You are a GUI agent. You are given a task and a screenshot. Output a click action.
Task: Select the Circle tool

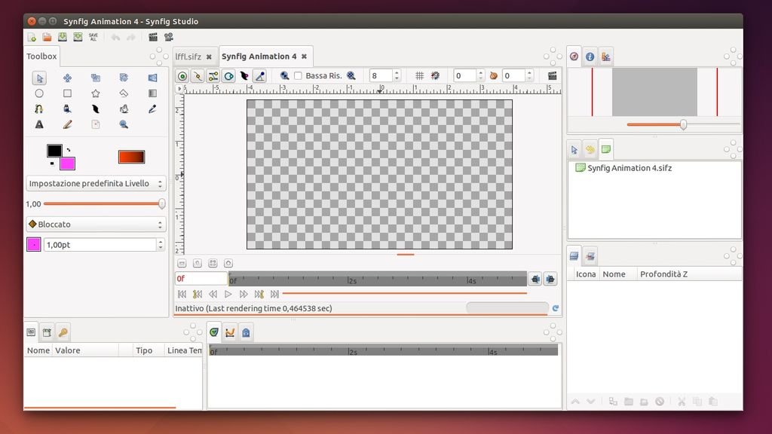(x=39, y=93)
